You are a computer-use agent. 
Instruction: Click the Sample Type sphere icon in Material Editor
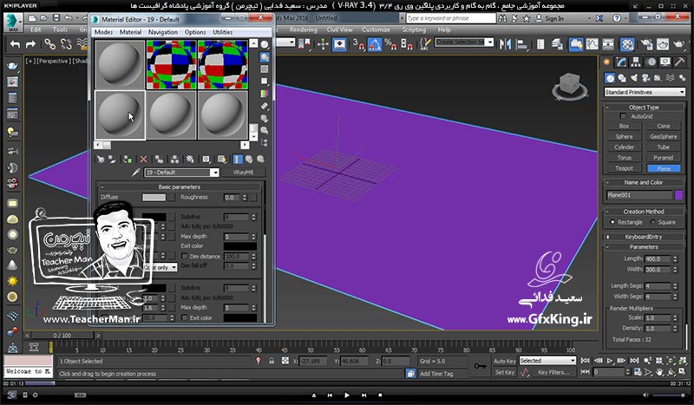pyautogui.click(x=265, y=45)
